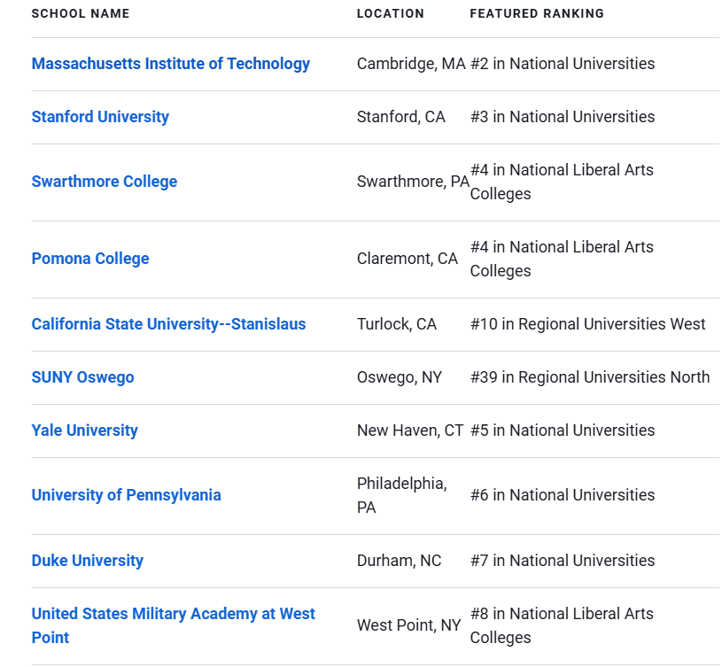This screenshot has width=722, height=667.
Task: Click #10 in Regional Universities West text
Action: [587, 324]
